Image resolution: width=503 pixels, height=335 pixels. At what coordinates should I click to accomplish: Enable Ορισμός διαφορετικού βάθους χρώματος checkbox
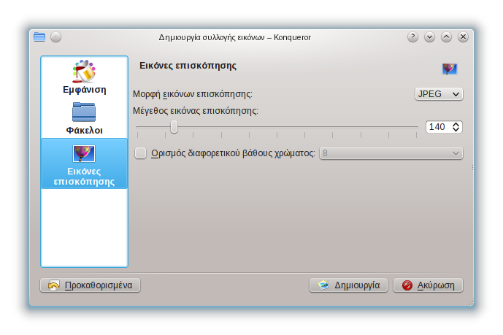pyautogui.click(x=141, y=153)
